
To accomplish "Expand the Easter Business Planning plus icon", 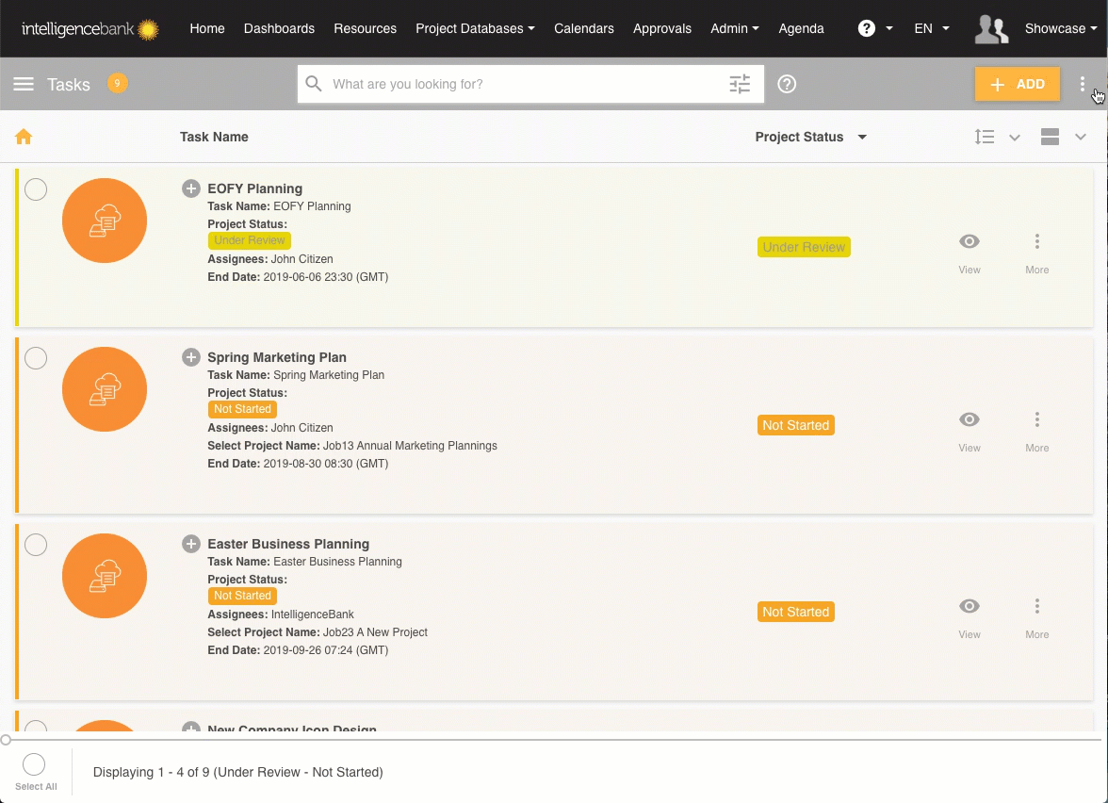I will [190, 544].
